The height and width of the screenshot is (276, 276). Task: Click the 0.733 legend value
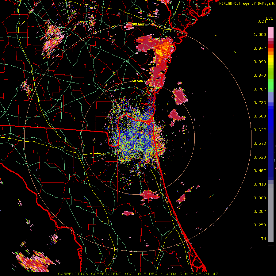click(260, 103)
